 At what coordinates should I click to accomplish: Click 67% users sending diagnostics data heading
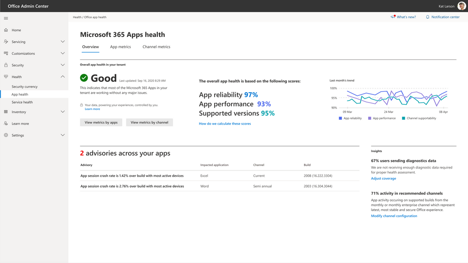click(x=403, y=161)
